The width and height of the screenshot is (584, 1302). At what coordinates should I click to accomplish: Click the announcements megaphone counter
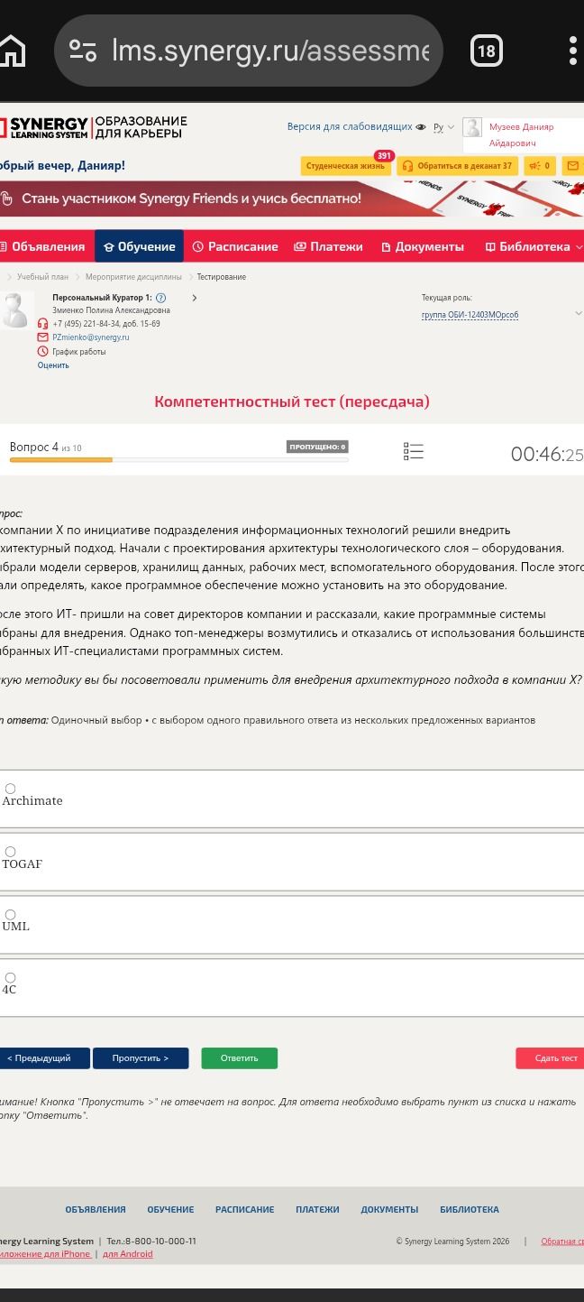point(539,166)
